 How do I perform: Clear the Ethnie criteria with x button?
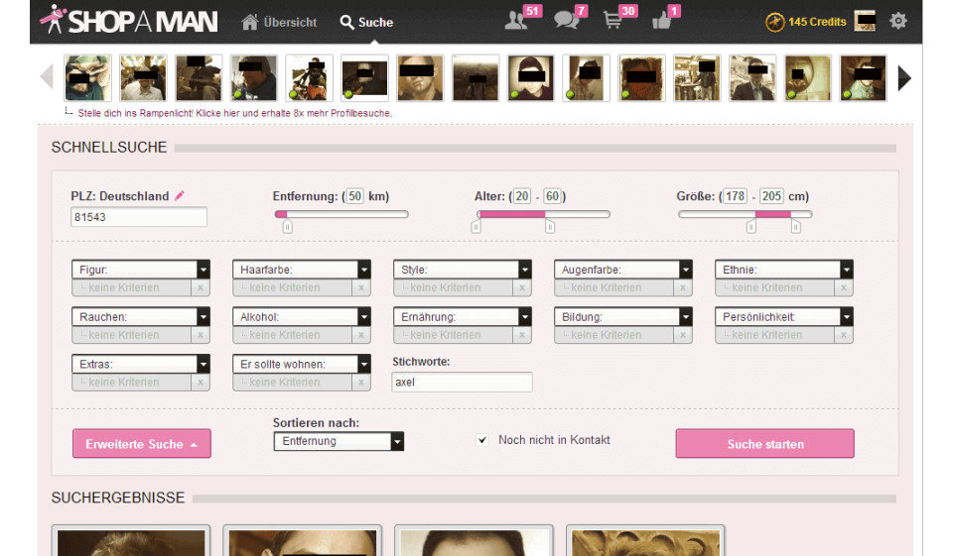844,287
